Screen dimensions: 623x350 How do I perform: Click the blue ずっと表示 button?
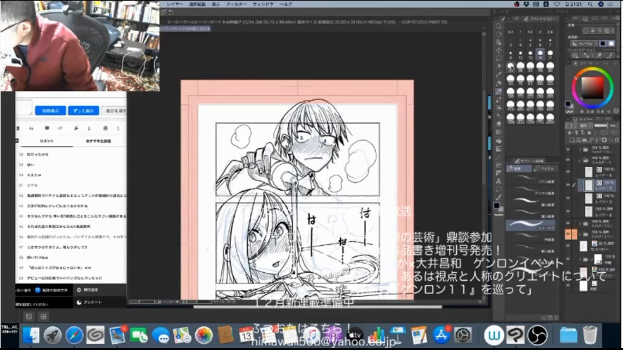point(83,111)
